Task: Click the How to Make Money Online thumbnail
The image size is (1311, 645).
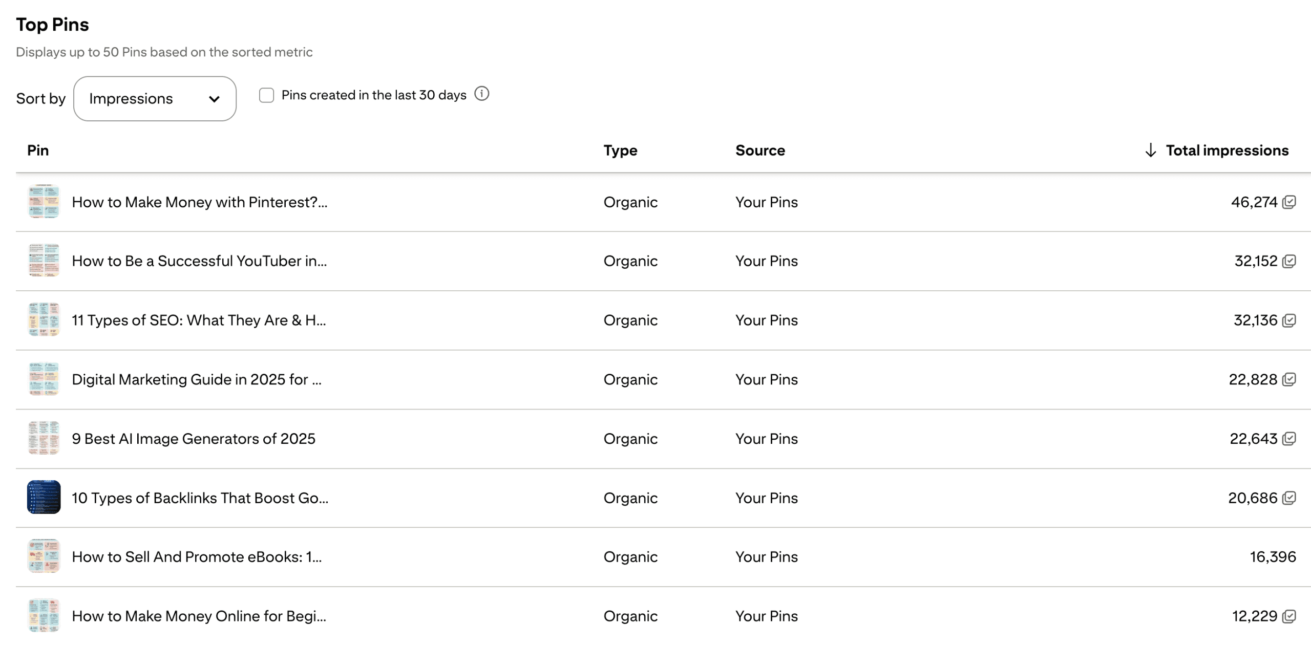Action: pos(44,615)
